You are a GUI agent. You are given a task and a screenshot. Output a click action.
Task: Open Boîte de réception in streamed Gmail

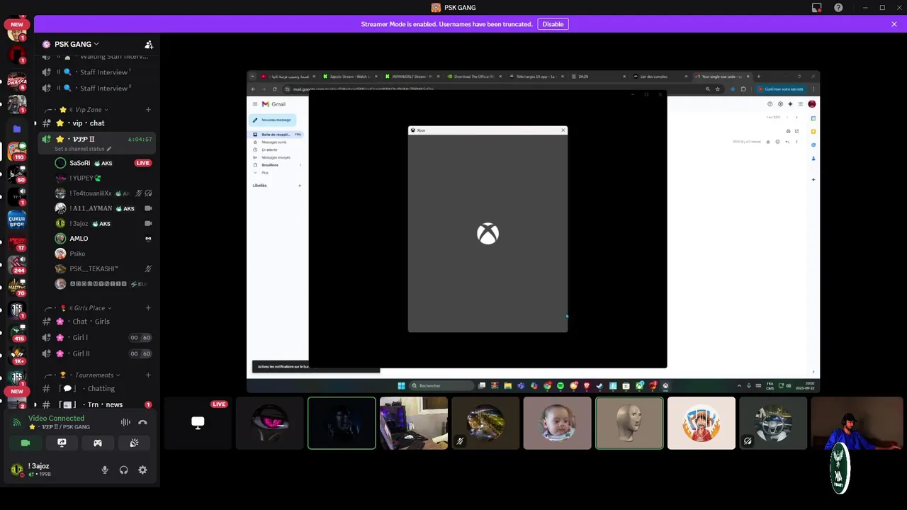coord(276,135)
